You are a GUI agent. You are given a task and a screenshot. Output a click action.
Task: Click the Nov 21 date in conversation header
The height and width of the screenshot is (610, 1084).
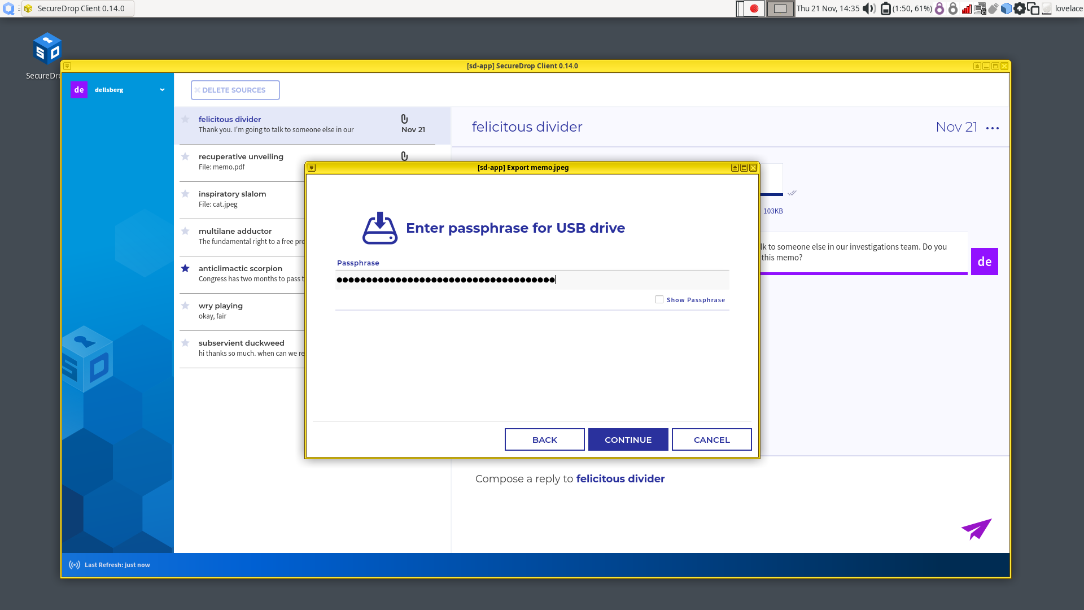pos(956,127)
